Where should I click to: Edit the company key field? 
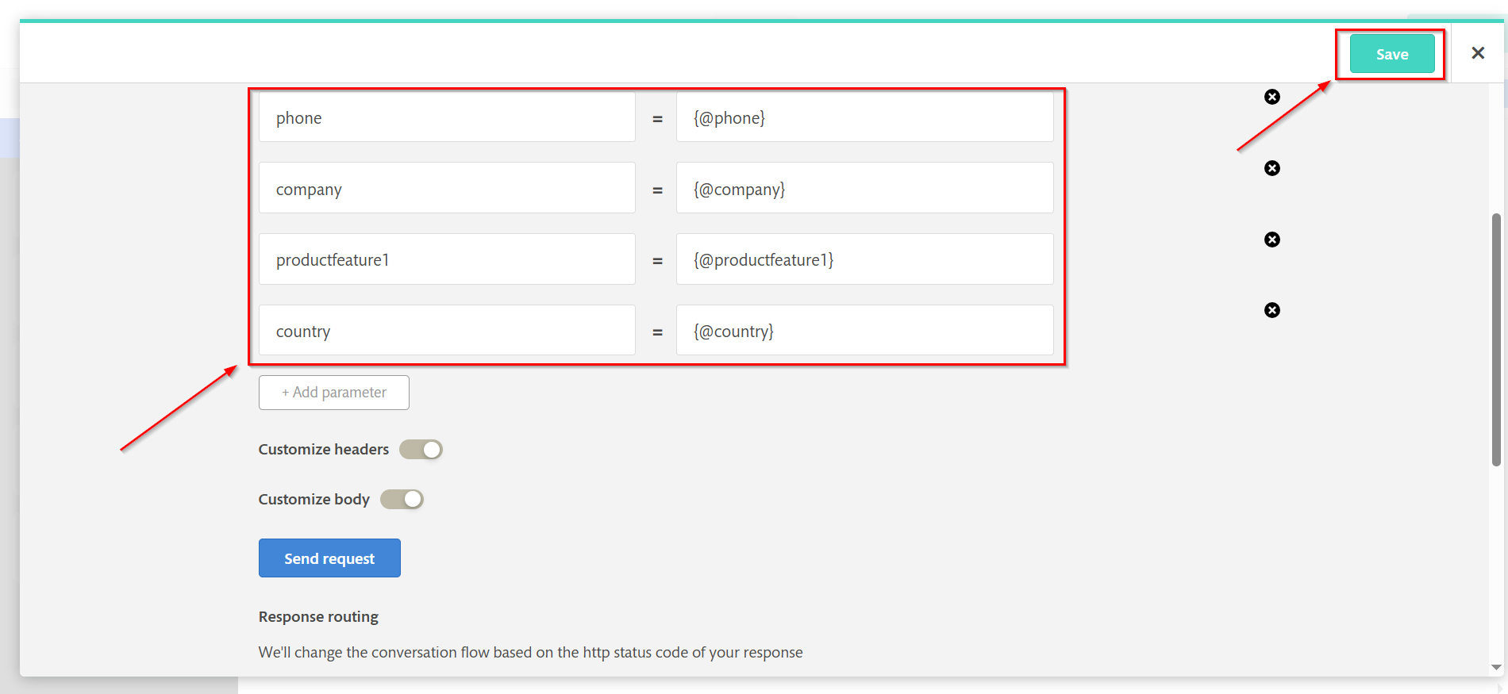click(x=447, y=188)
